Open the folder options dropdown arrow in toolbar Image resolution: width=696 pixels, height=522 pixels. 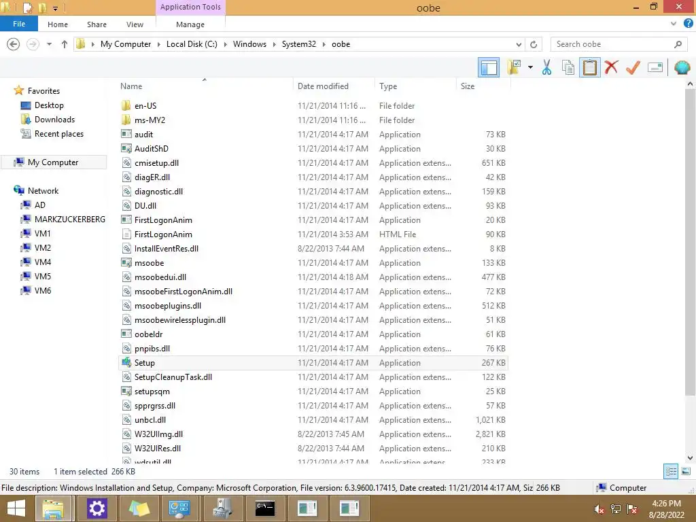pos(530,67)
